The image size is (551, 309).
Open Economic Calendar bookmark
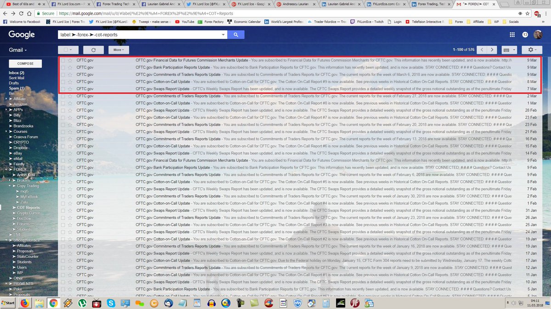coord(244,22)
